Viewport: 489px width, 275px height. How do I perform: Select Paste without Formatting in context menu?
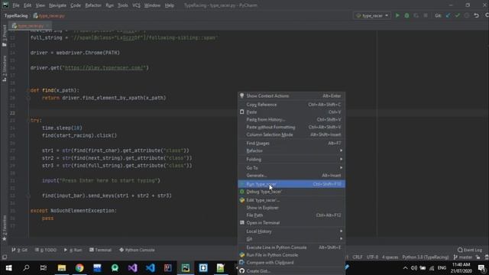[x=291, y=127]
